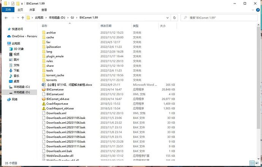Select the ip2location folder row
The image size is (262, 167).
(109, 47)
